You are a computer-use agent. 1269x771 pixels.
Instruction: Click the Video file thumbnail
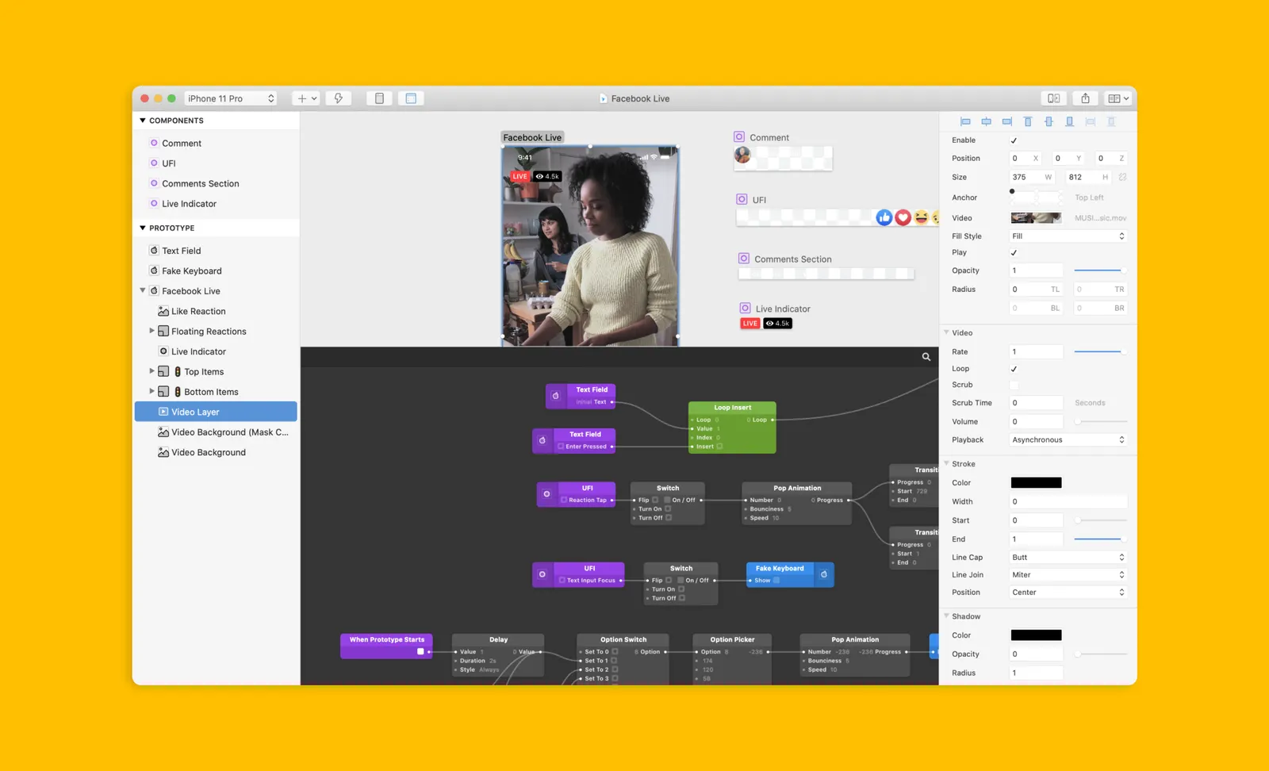[x=1036, y=217]
